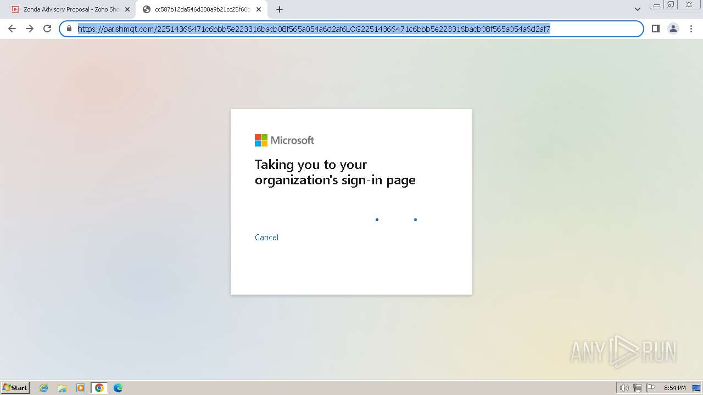Cancel the sign-in redirect
The image size is (703, 395).
click(266, 238)
